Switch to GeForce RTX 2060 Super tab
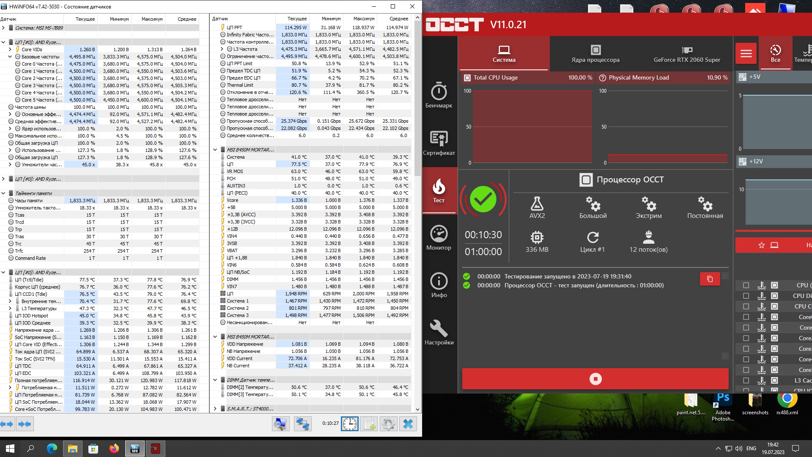Viewport: 812px width, 457px height. (x=686, y=54)
